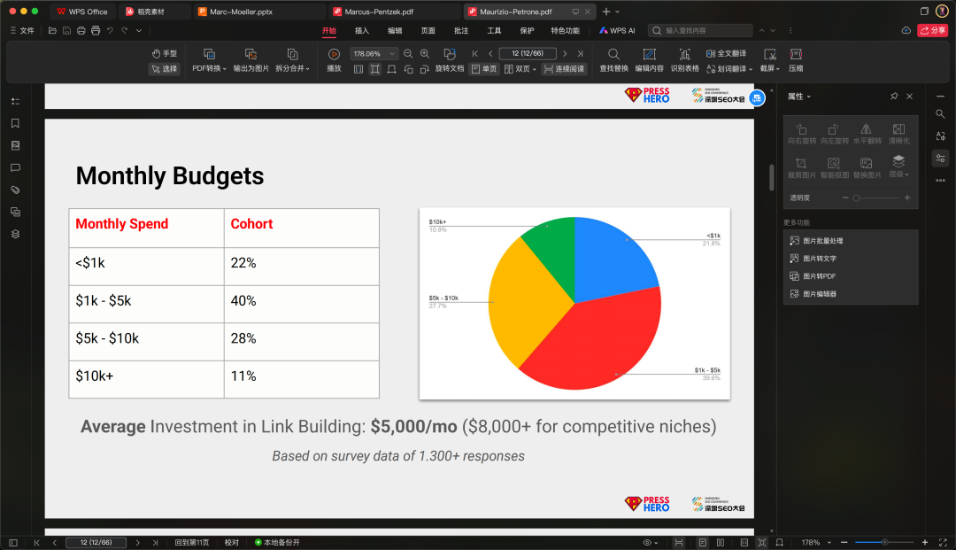Choose the selection tool (选择)

pos(165,69)
